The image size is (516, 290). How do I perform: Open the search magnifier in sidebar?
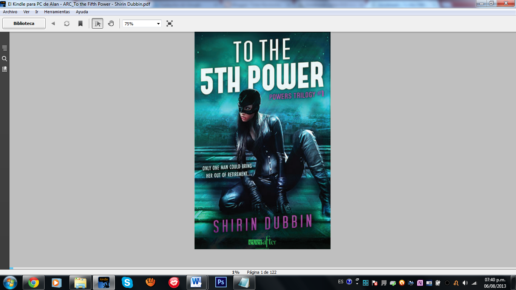point(5,59)
